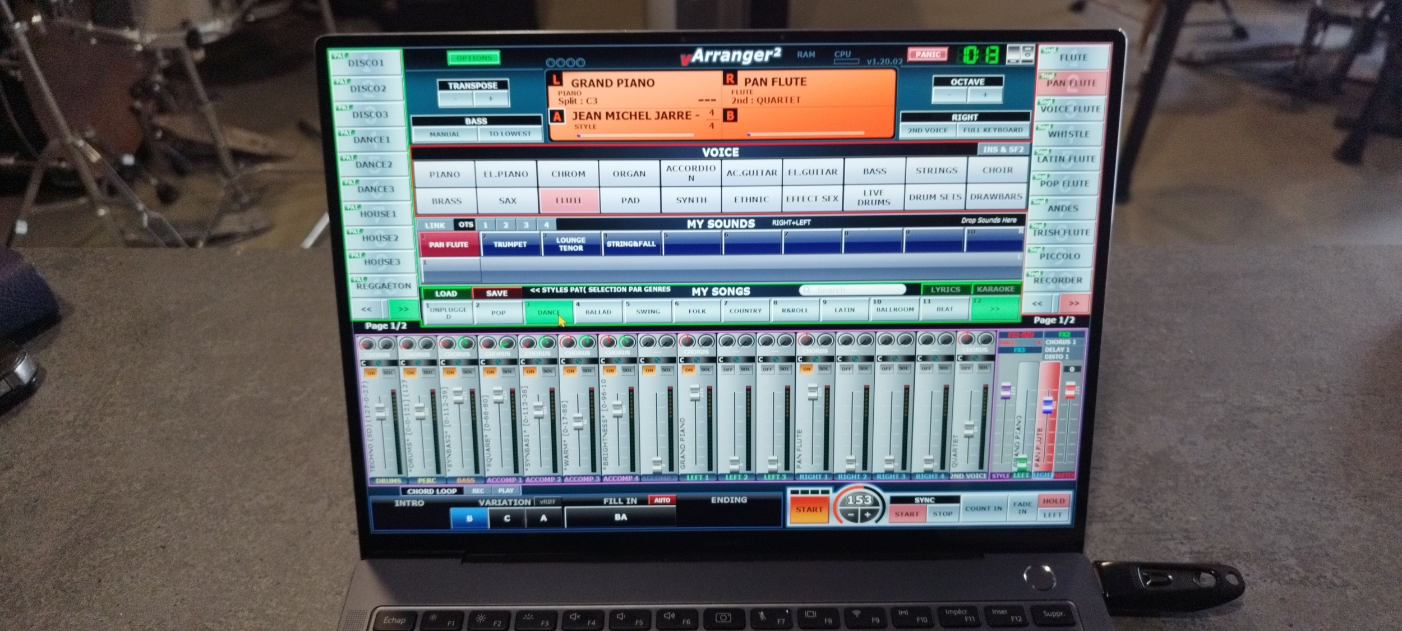Click the left knob on DRUMS mixer strip
The image size is (1402, 631).
367,344
